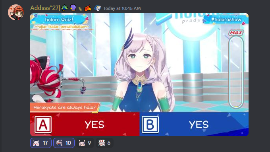The image size is (270, 152).
Task: Click the small brown emoji beside username
Action: (80, 9)
